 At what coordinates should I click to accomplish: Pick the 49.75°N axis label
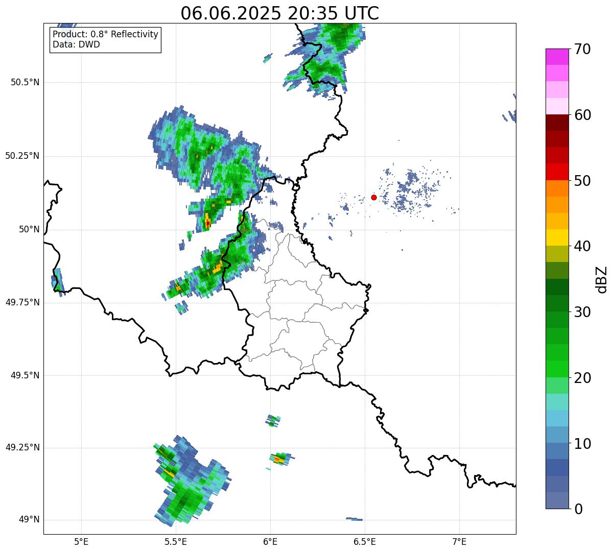pos(22,302)
